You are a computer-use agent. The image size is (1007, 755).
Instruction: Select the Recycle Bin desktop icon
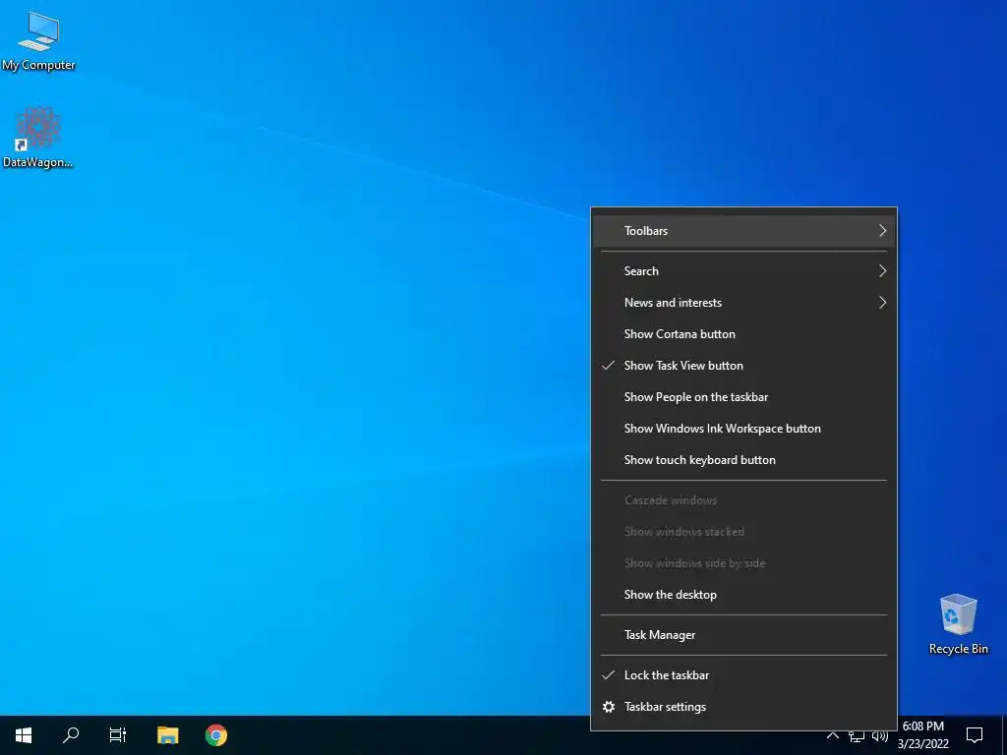click(958, 624)
